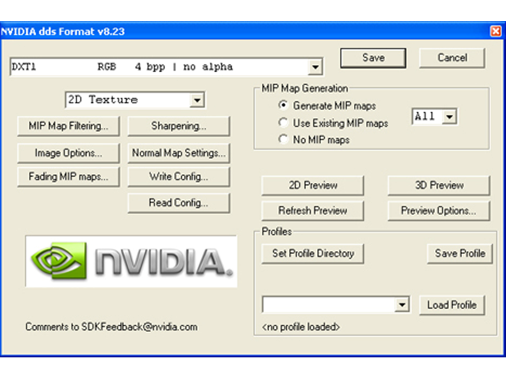Screen dimensions: 506x379
Task: Click the 3D Preview button
Action: [439, 186]
